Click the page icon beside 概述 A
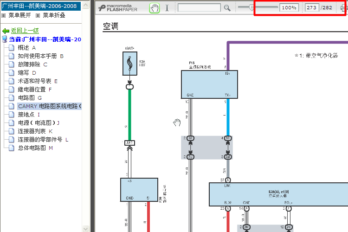The width and height of the screenshot is (348, 232). 12,47
